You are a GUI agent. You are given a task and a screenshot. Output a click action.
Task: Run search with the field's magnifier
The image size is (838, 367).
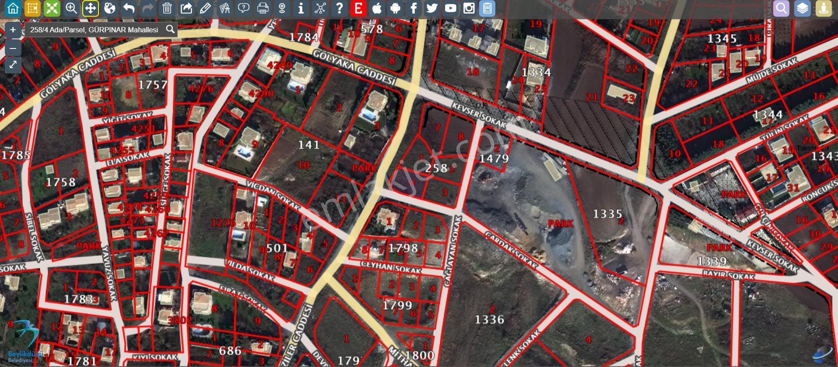170,29
